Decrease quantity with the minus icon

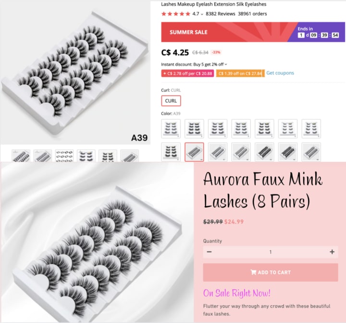[209, 252]
